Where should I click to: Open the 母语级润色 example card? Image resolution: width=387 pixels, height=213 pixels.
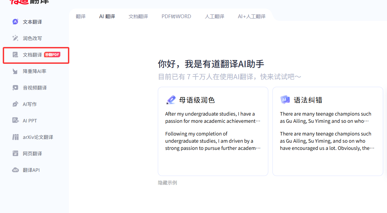(x=213, y=131)
